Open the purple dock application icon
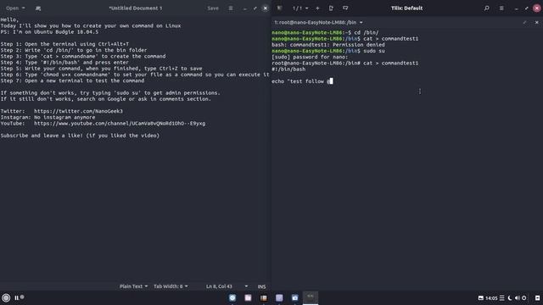This screenshot has height=305, width=543. click(279, 297)
